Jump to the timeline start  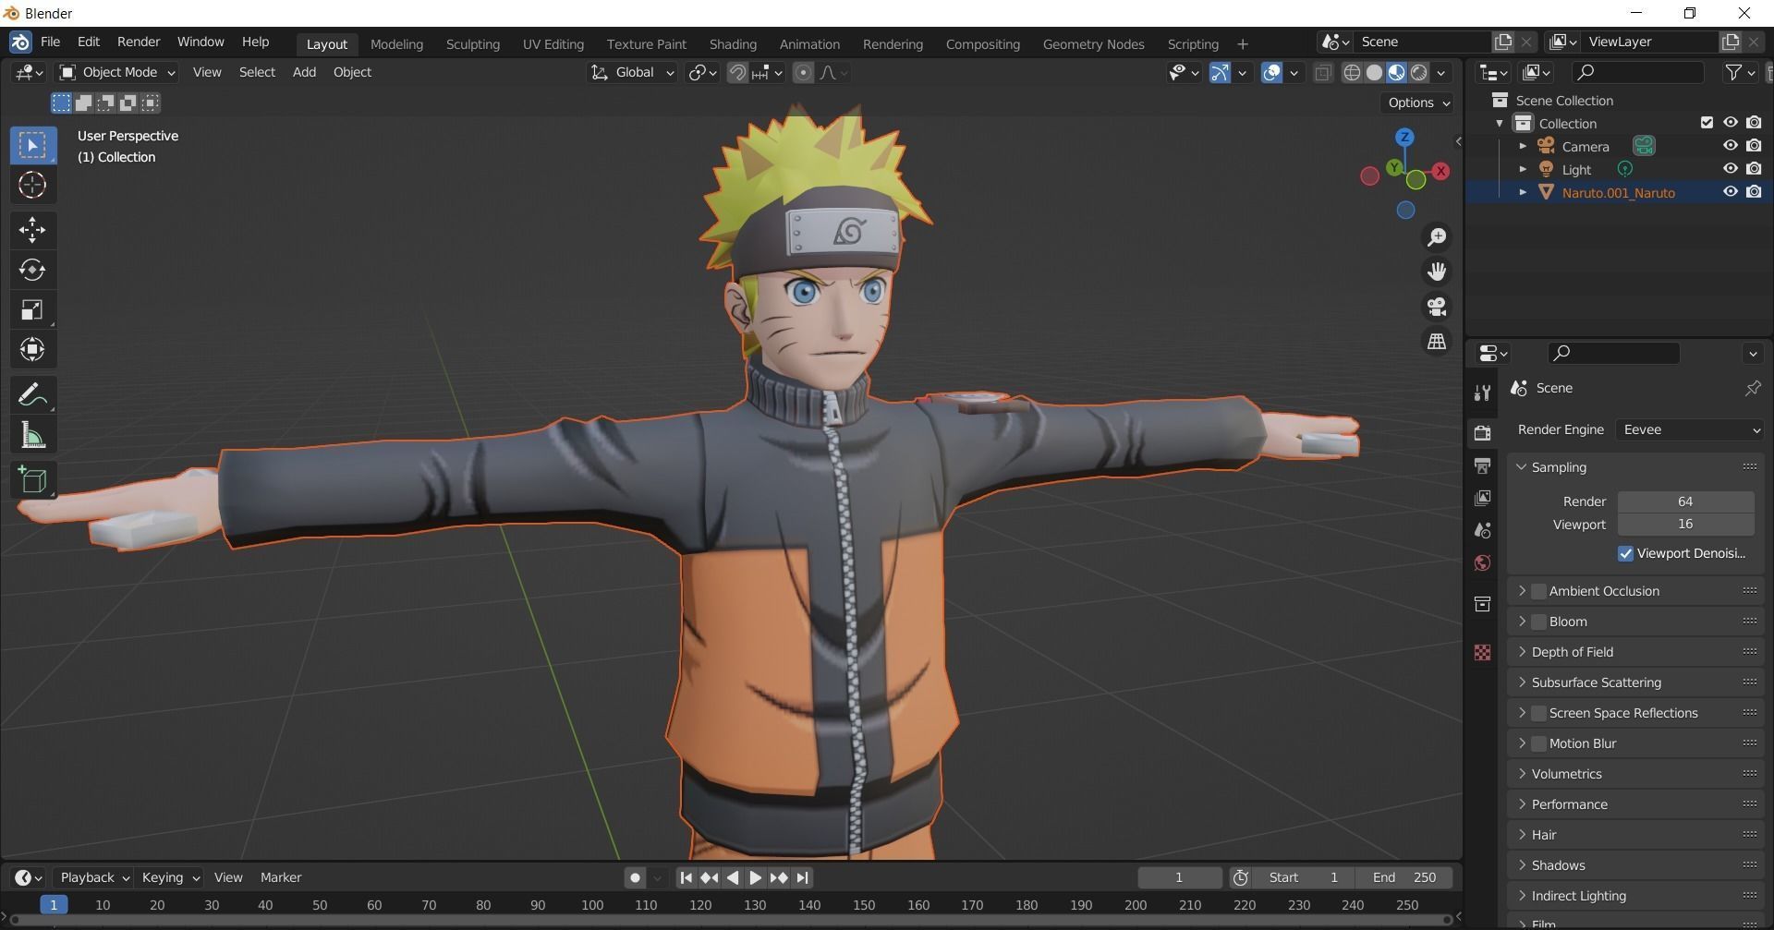coord(686,877)
